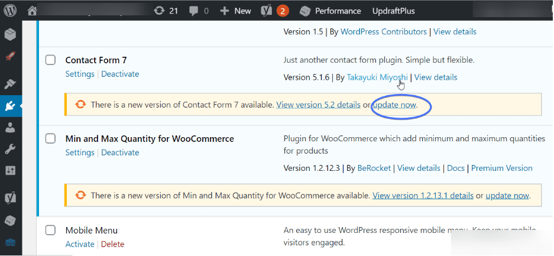Open Appearance paintbrush icon in sidebar
The height and width of the screenshot is (256, 554).
[11, 84]
